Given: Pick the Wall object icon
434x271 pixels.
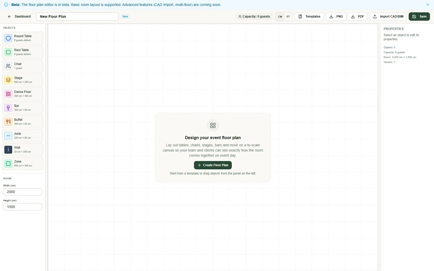Looking at the screenshot, I should (x=8, y=150).
